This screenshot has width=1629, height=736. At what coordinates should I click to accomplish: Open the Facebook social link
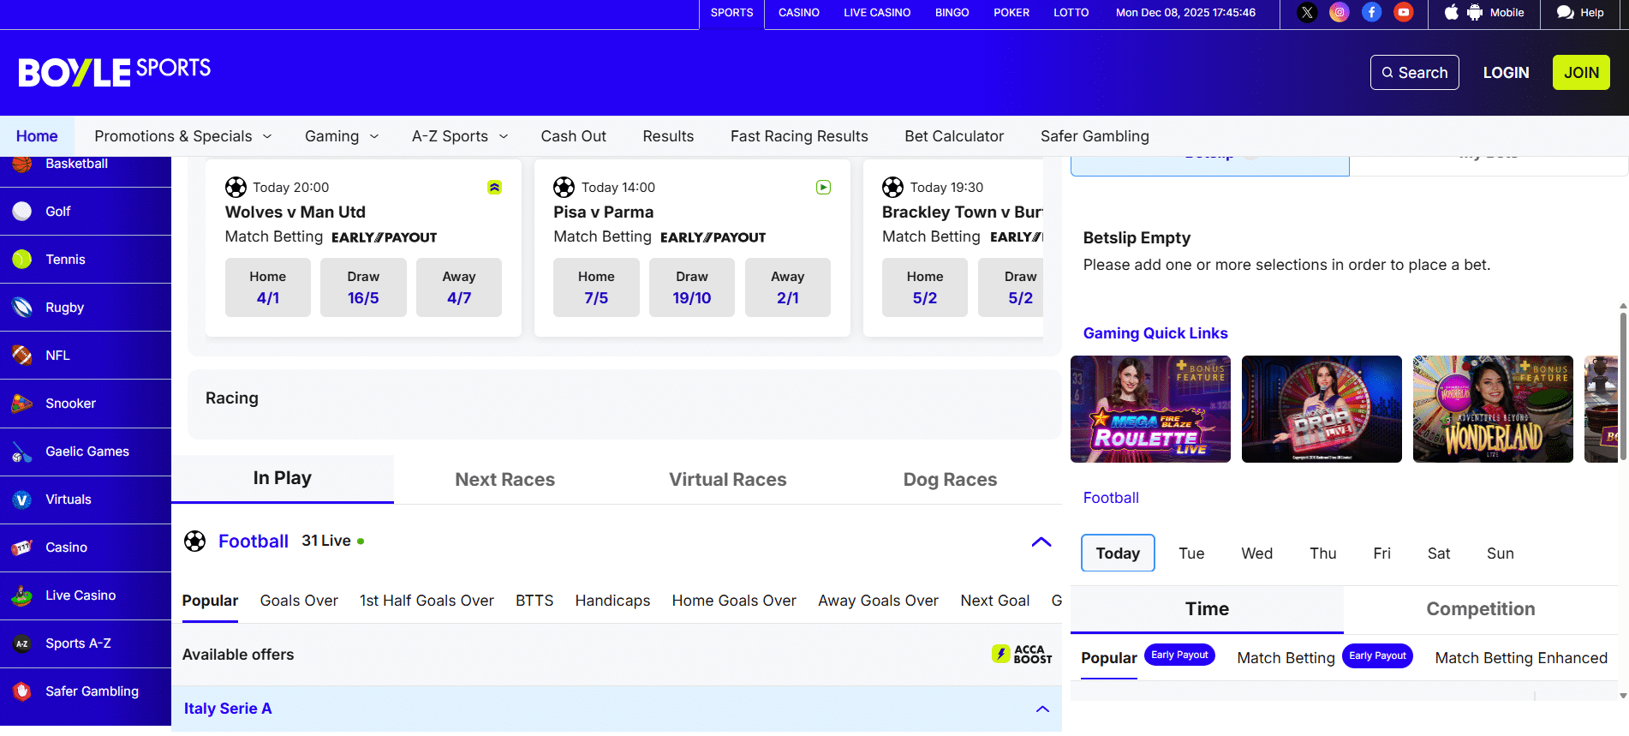pyautogui.click(x=1371, y=13)
